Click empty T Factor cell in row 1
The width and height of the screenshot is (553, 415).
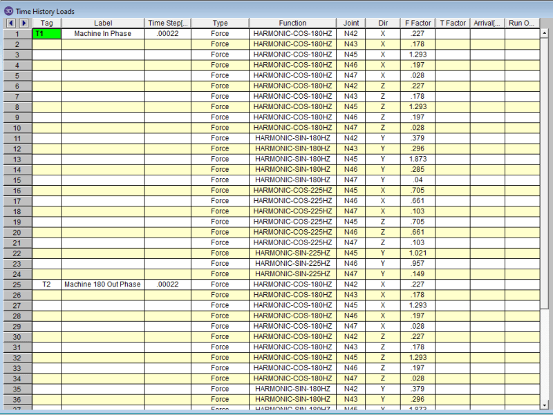(453, 34)
